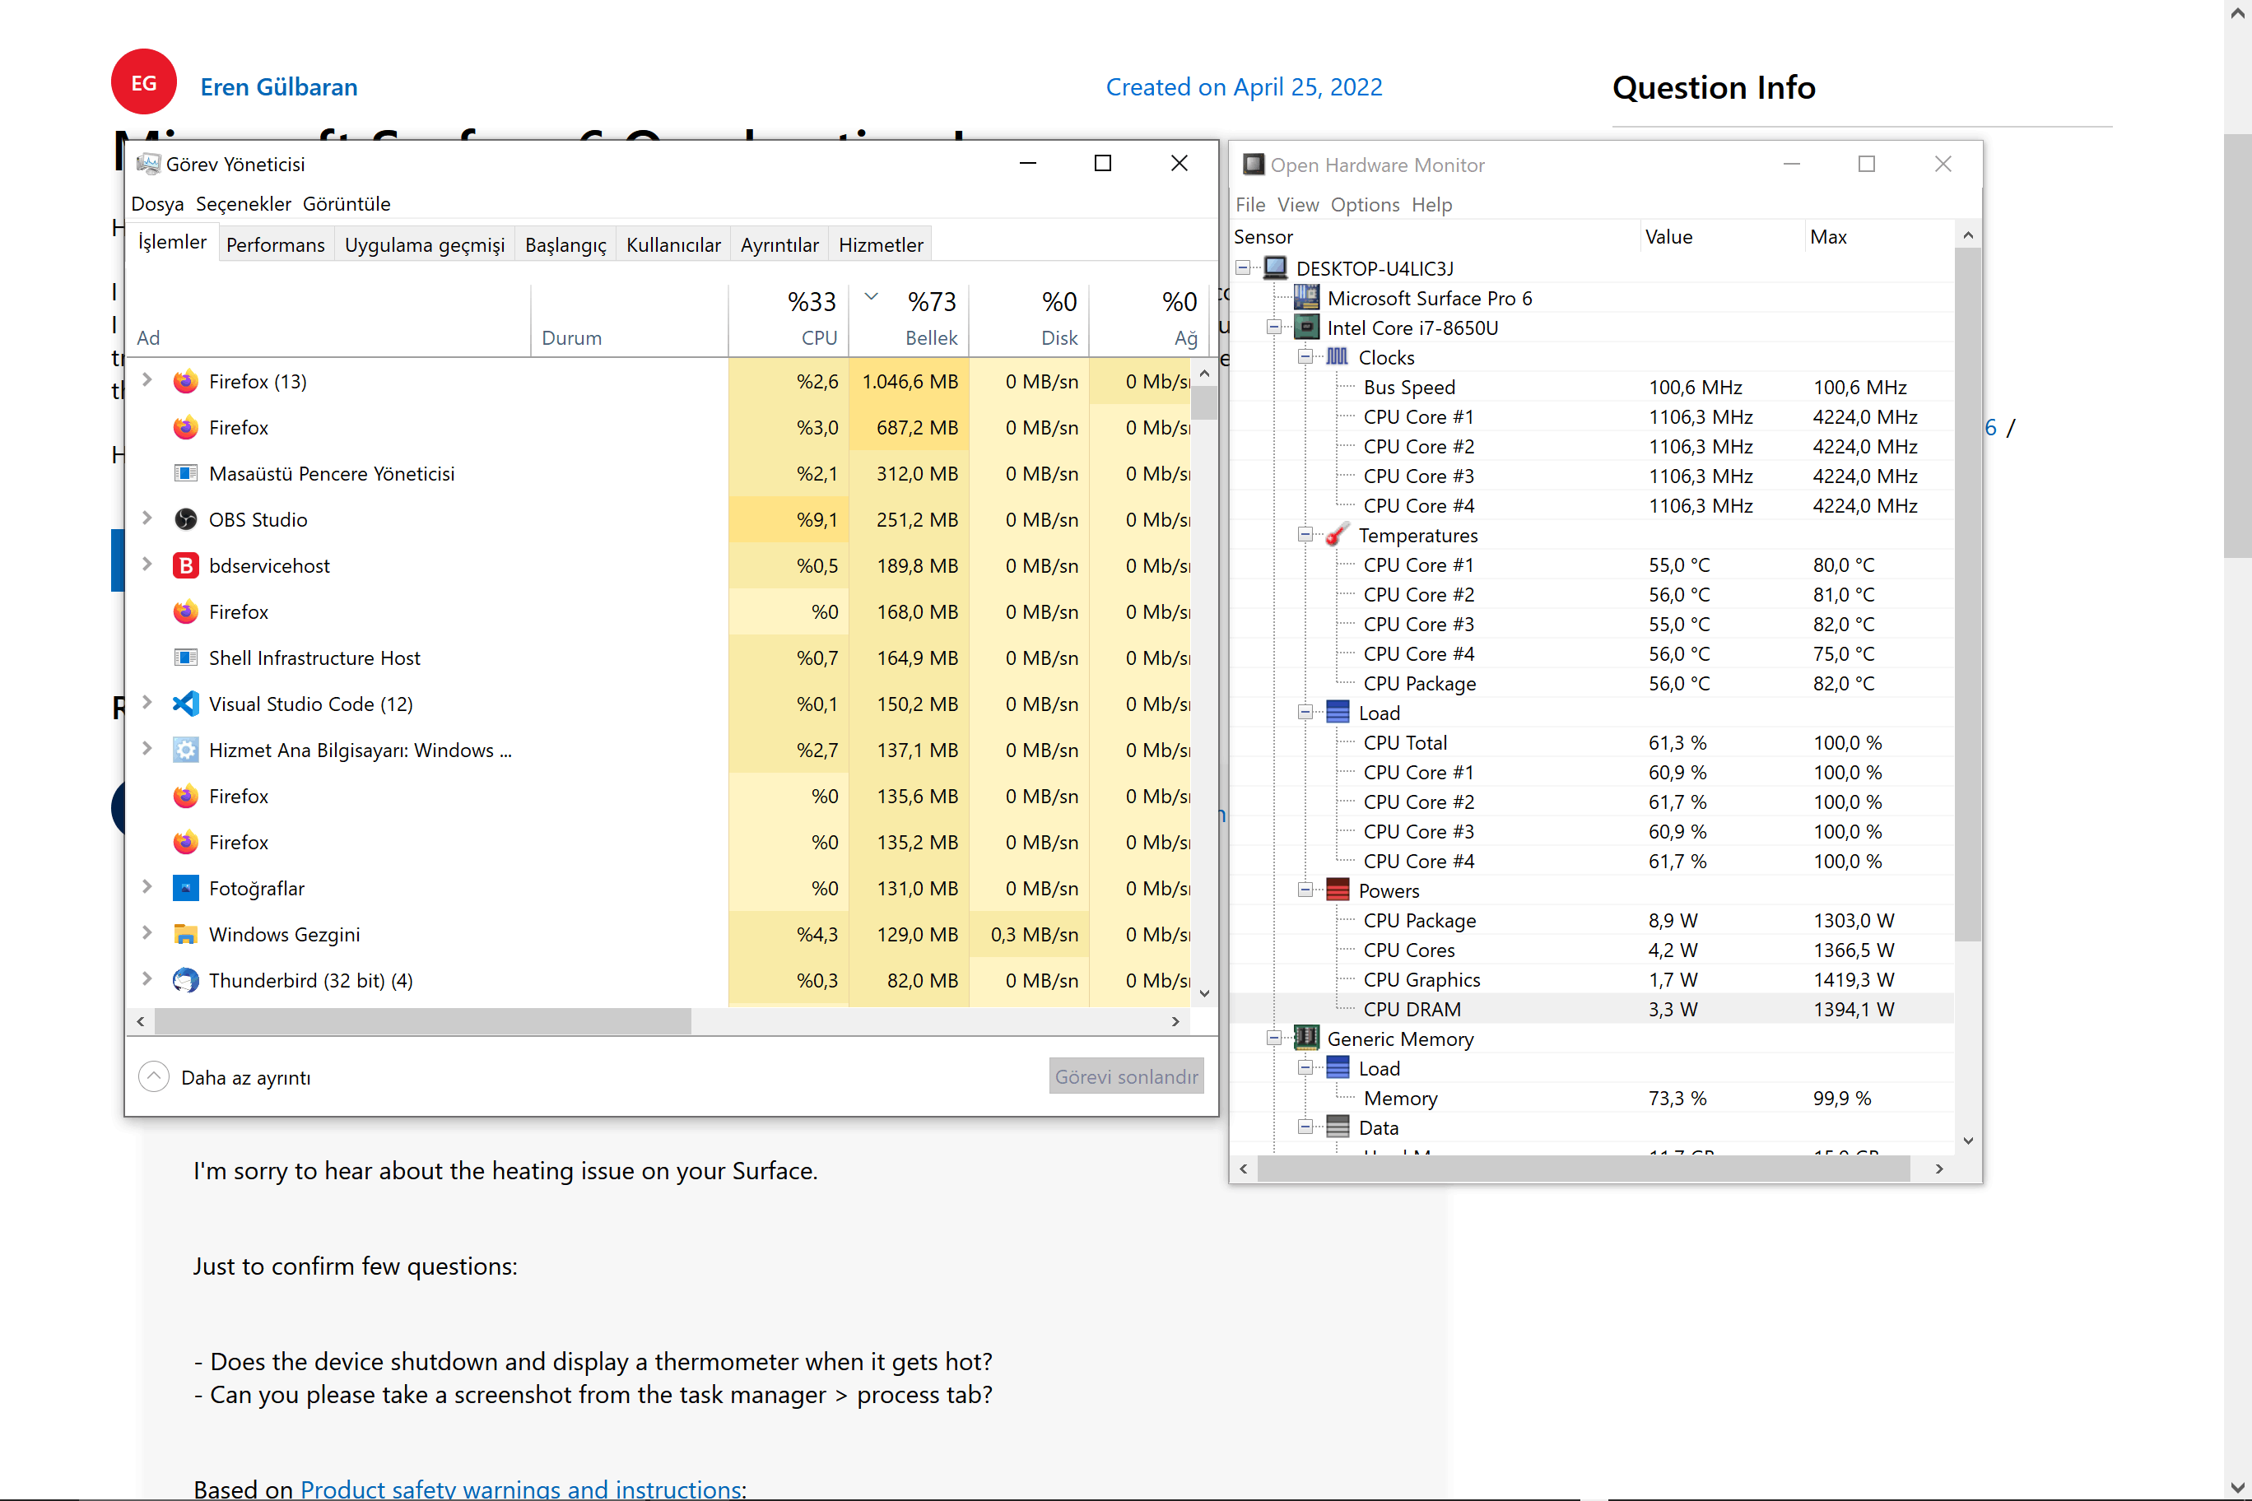Switch to the Performans tab
Screen dimensions: 2252x1501
[276, 245]
